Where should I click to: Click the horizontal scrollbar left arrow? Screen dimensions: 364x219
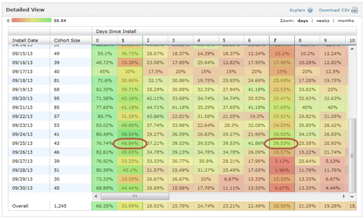point(96,197)
